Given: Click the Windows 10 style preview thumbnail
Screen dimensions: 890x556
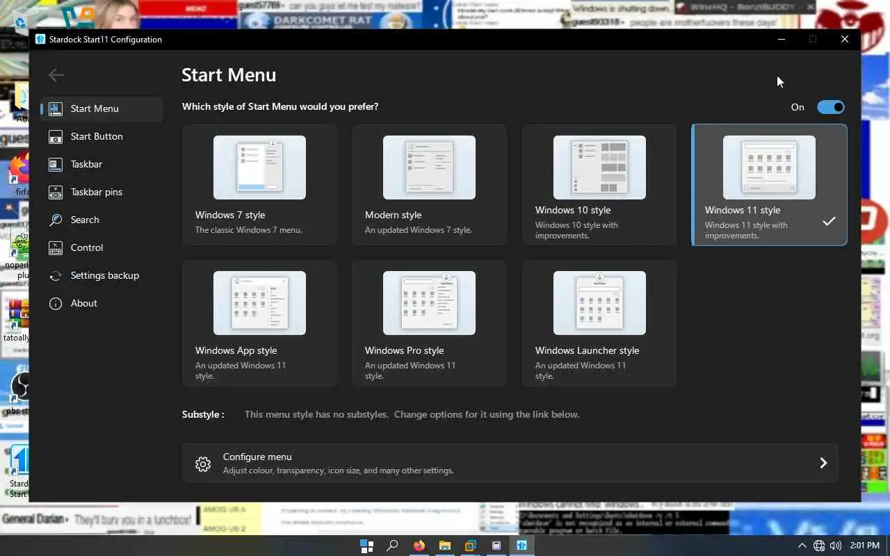Looking at the screenshot, I should 599,167.
